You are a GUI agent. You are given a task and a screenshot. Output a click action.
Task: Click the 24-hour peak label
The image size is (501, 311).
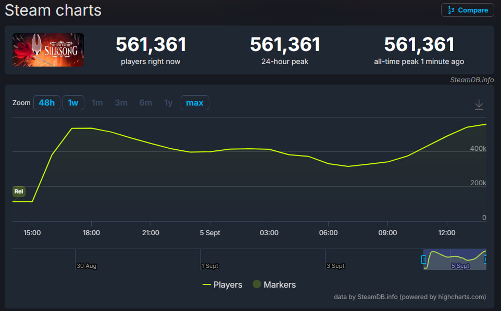[285, 61]
